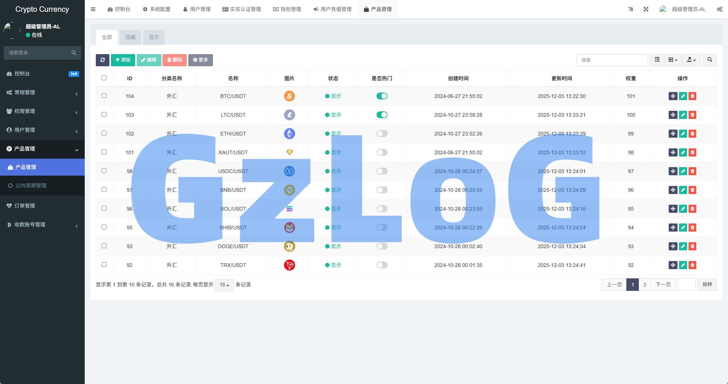Check the checkbox for SOL/USDT row
Screen dimensions: 728x384
click(104, 208)
